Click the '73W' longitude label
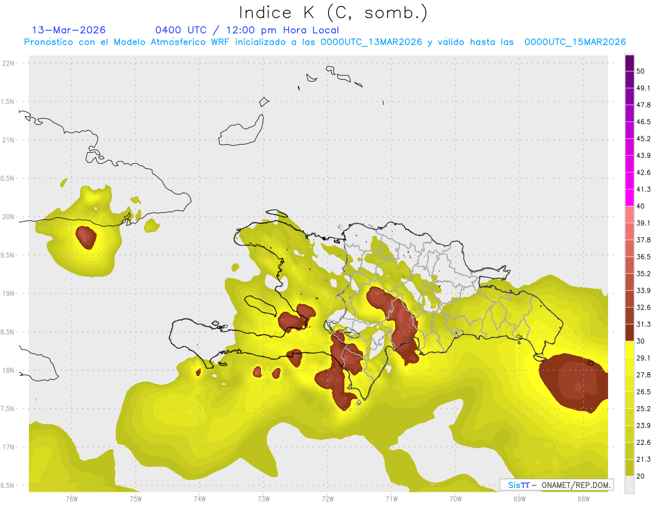655x506 pixels. (264, 499)
